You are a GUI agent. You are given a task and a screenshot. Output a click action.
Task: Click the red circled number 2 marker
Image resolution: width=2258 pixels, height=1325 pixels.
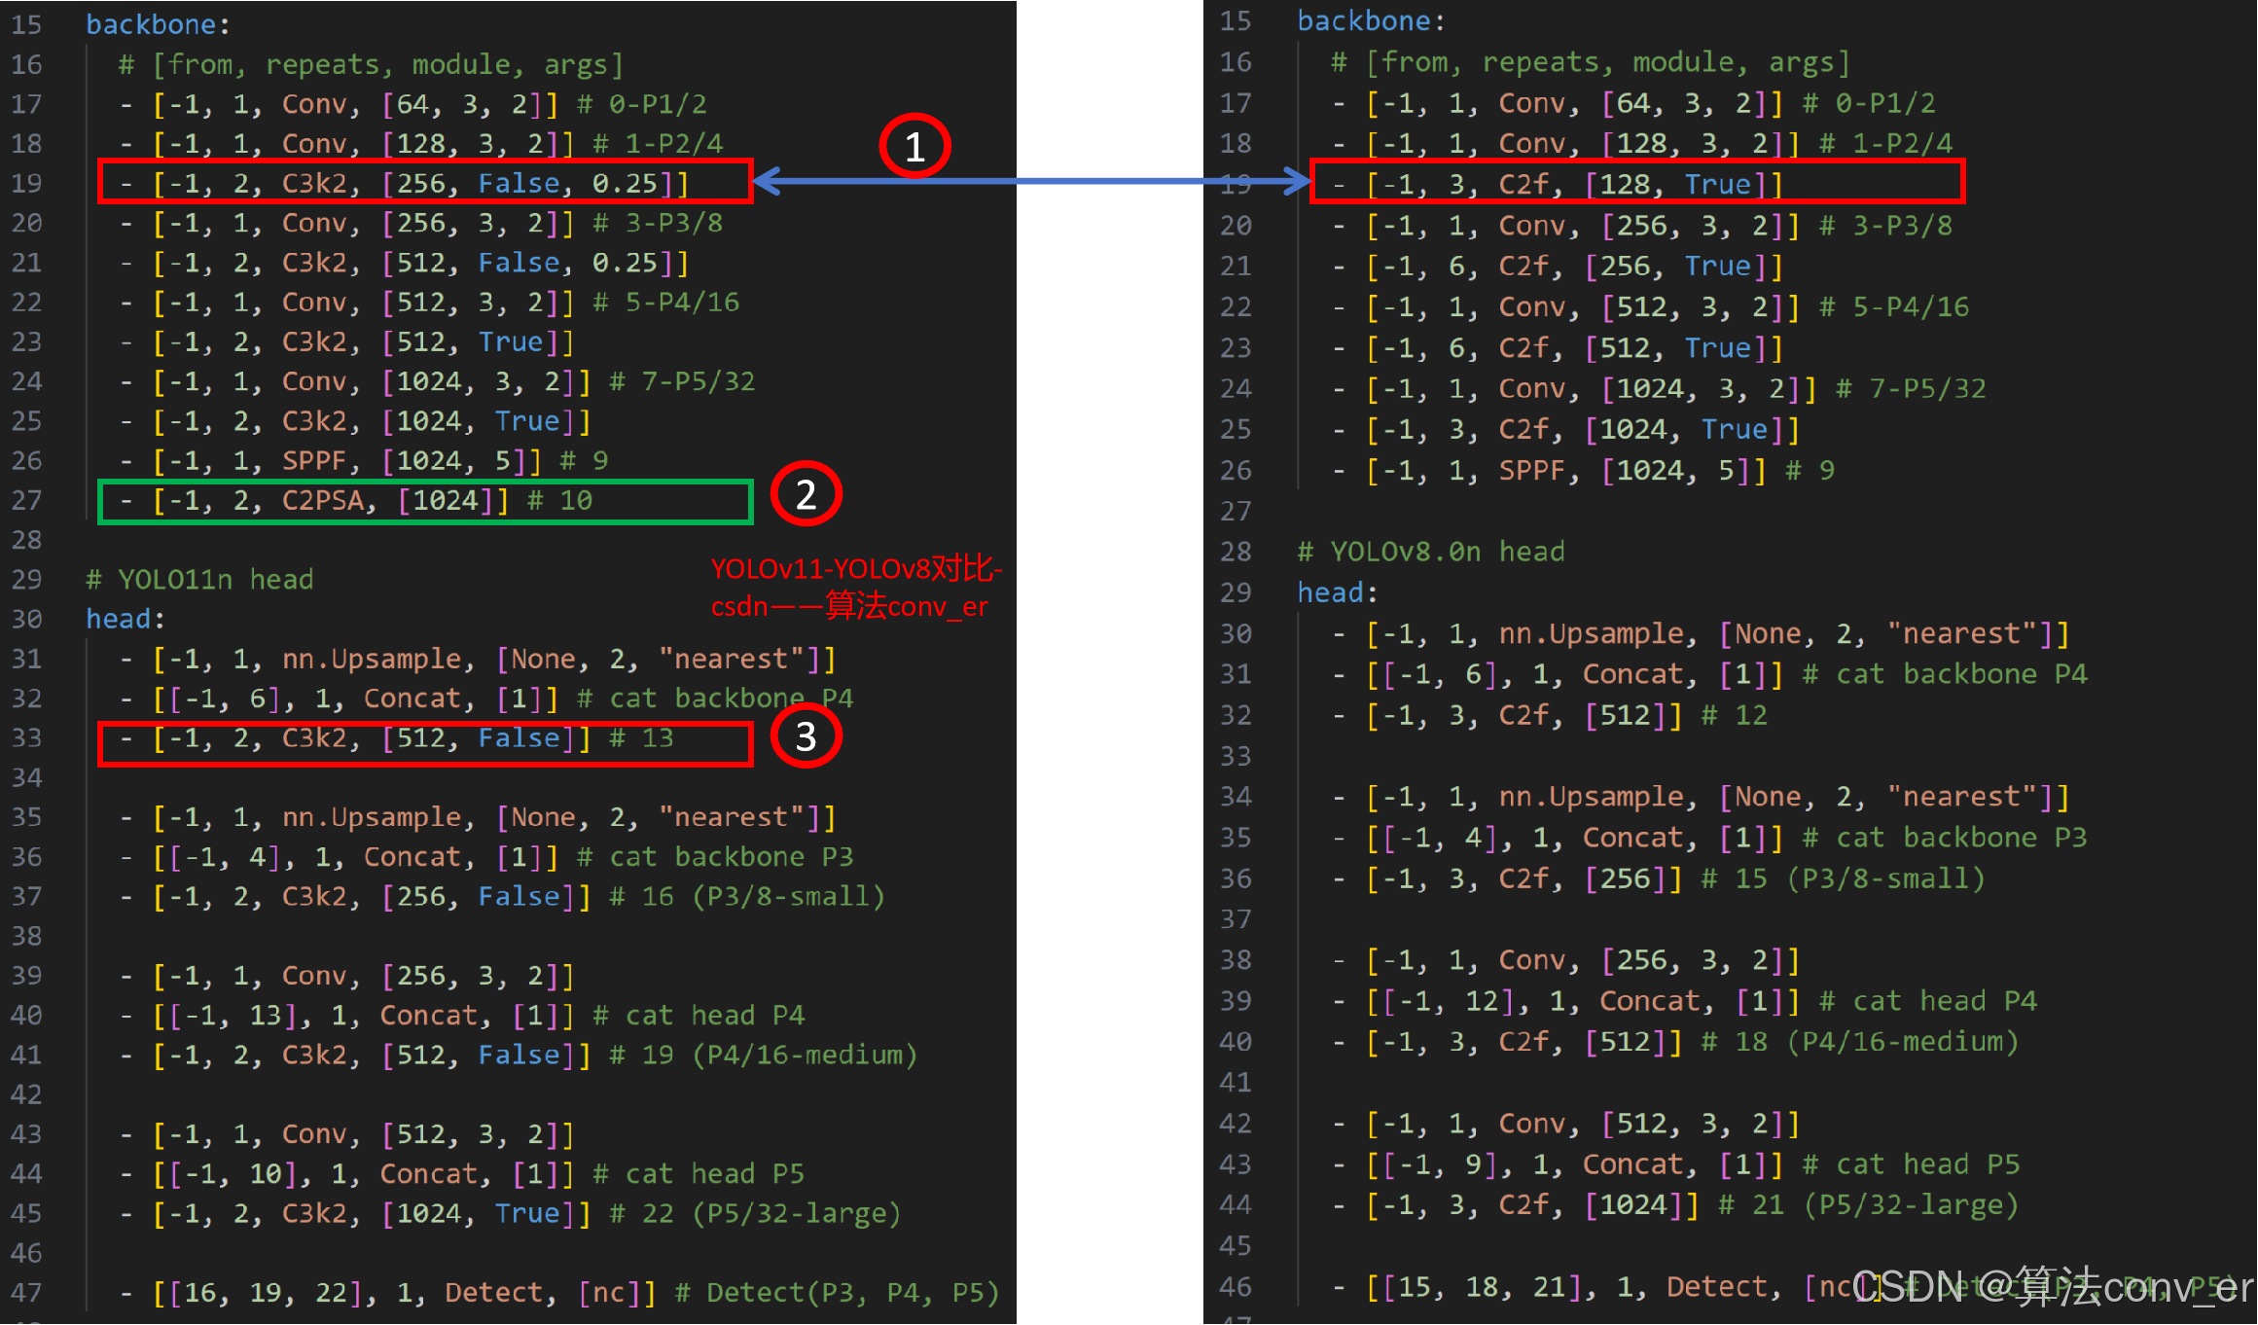pos(806,494)
